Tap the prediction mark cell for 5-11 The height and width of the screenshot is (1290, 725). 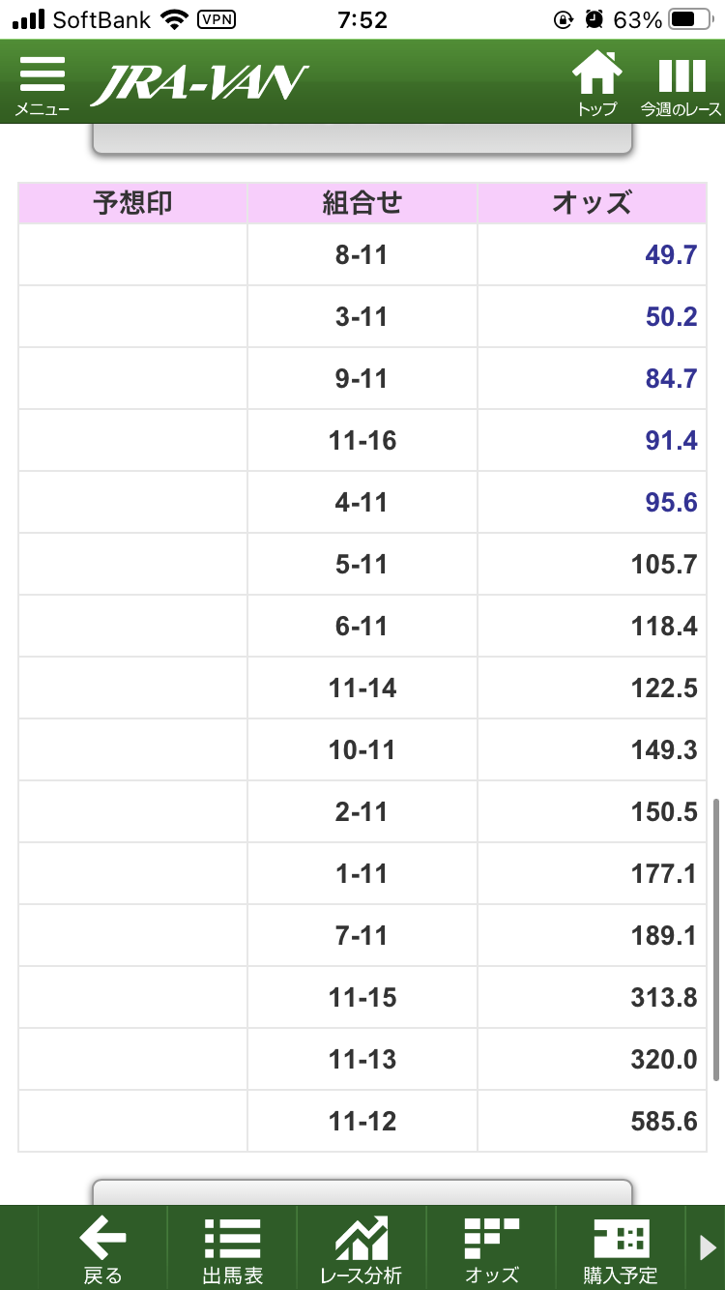tap(133, 565)
